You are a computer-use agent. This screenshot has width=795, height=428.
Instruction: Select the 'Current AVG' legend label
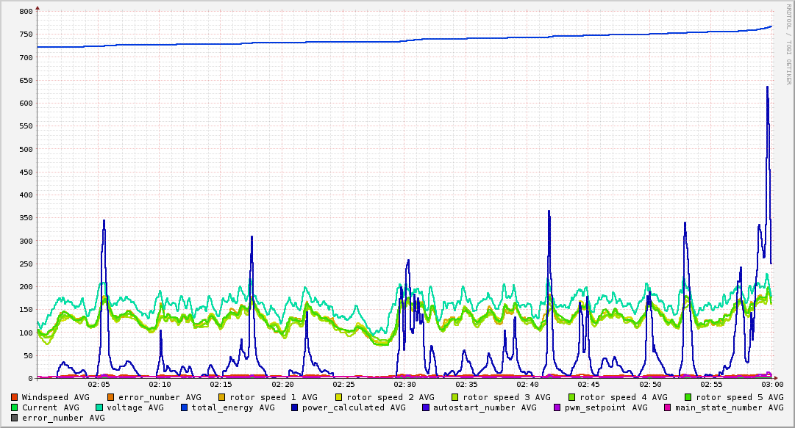pos(51,407)
